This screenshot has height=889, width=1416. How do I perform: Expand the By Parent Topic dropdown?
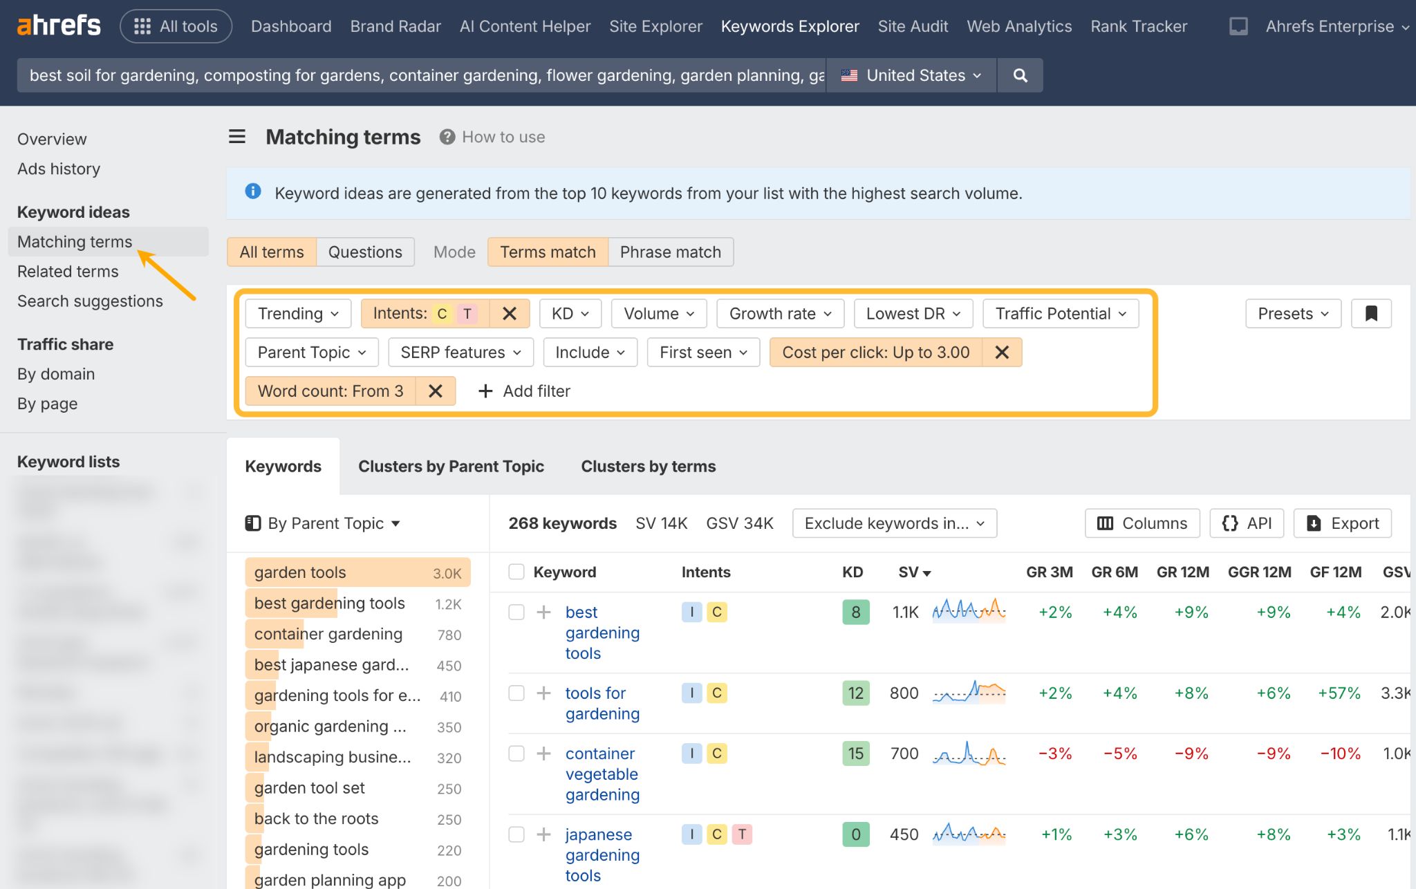pos(322,523)
